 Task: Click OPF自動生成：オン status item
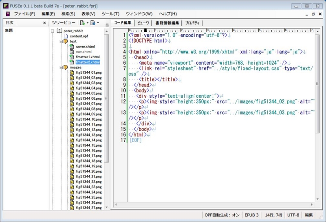222,215
